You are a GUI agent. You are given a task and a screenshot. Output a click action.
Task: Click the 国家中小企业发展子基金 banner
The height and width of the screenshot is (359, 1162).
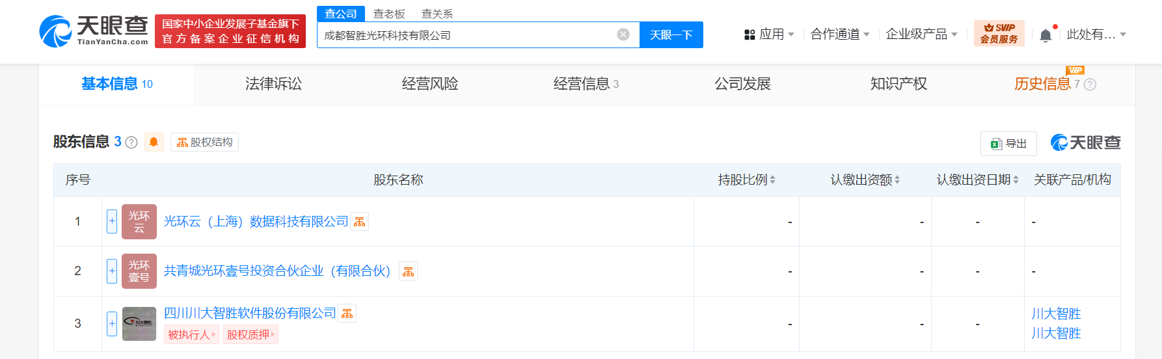(x=230, y=31)
